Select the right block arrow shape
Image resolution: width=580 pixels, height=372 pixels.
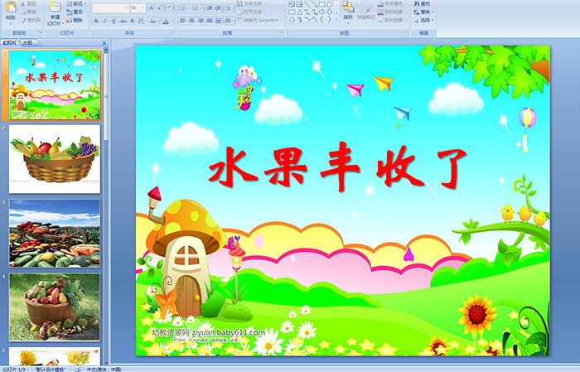pos(321,12)
